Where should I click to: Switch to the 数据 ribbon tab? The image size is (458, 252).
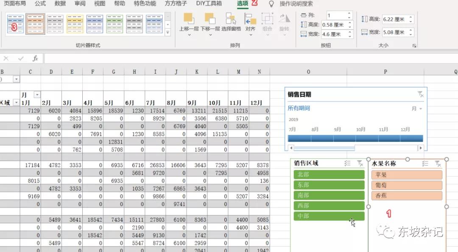point(59,4)
